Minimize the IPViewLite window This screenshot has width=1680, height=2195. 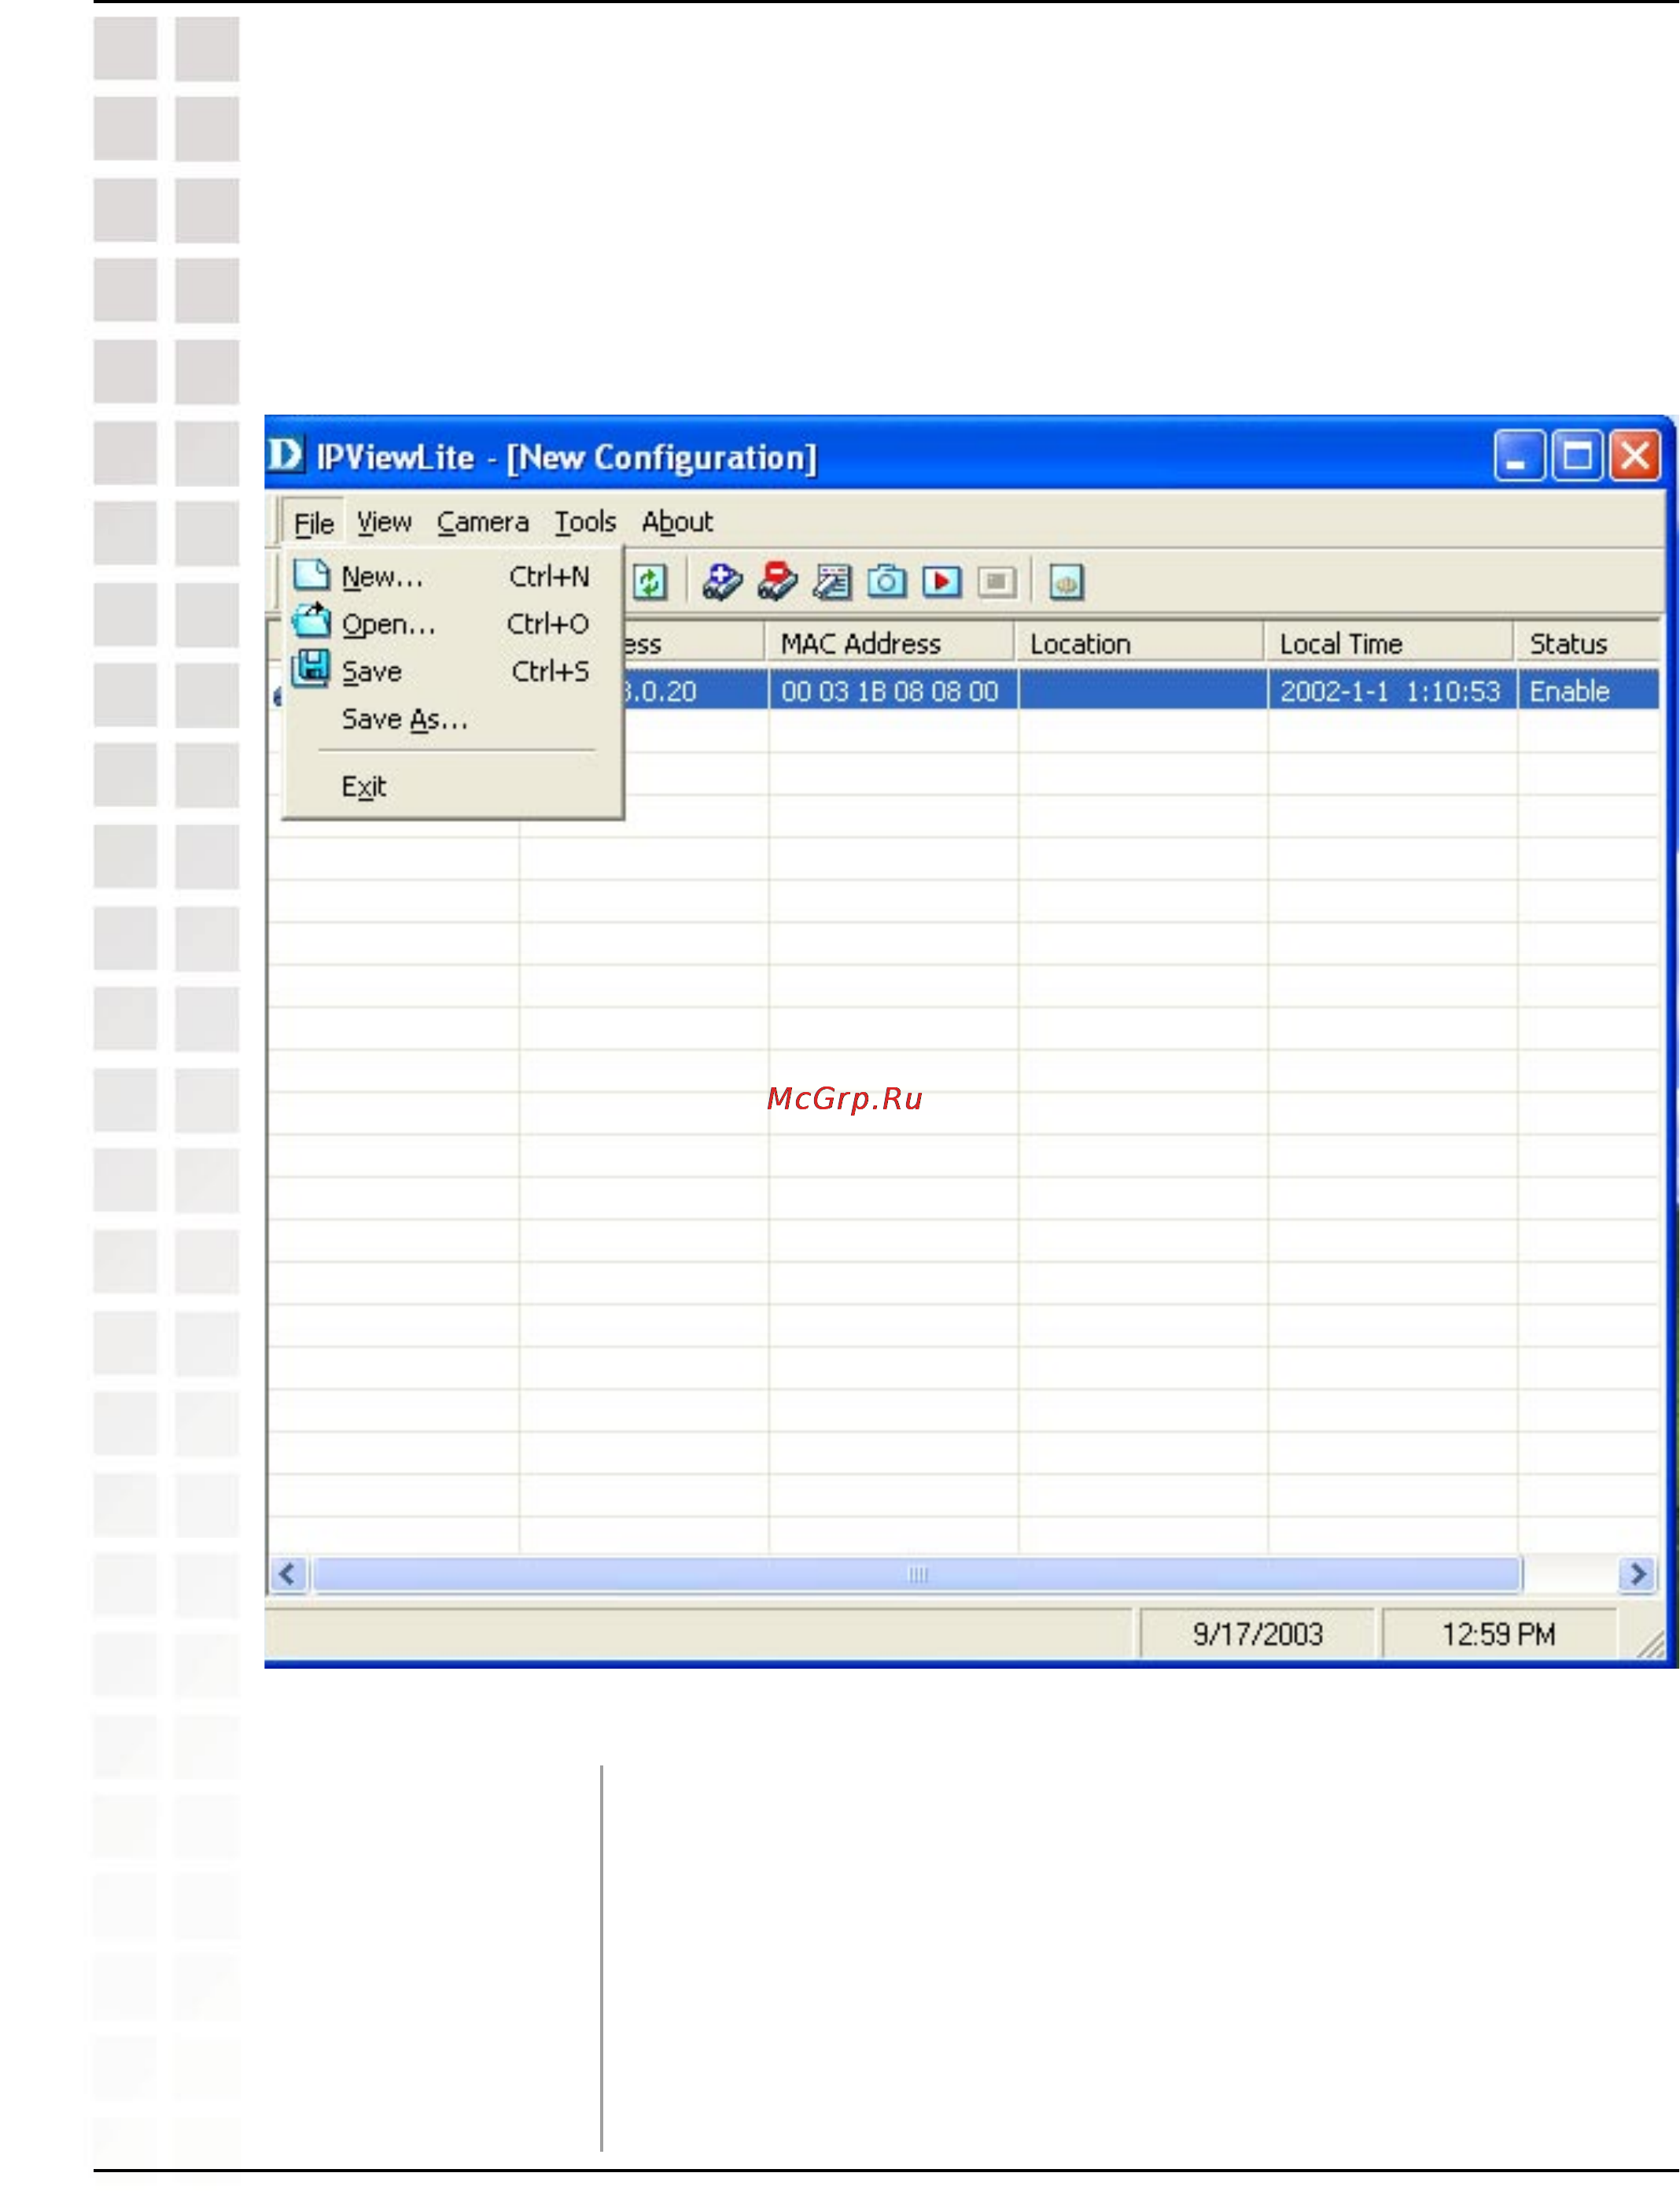(1520, 456)
